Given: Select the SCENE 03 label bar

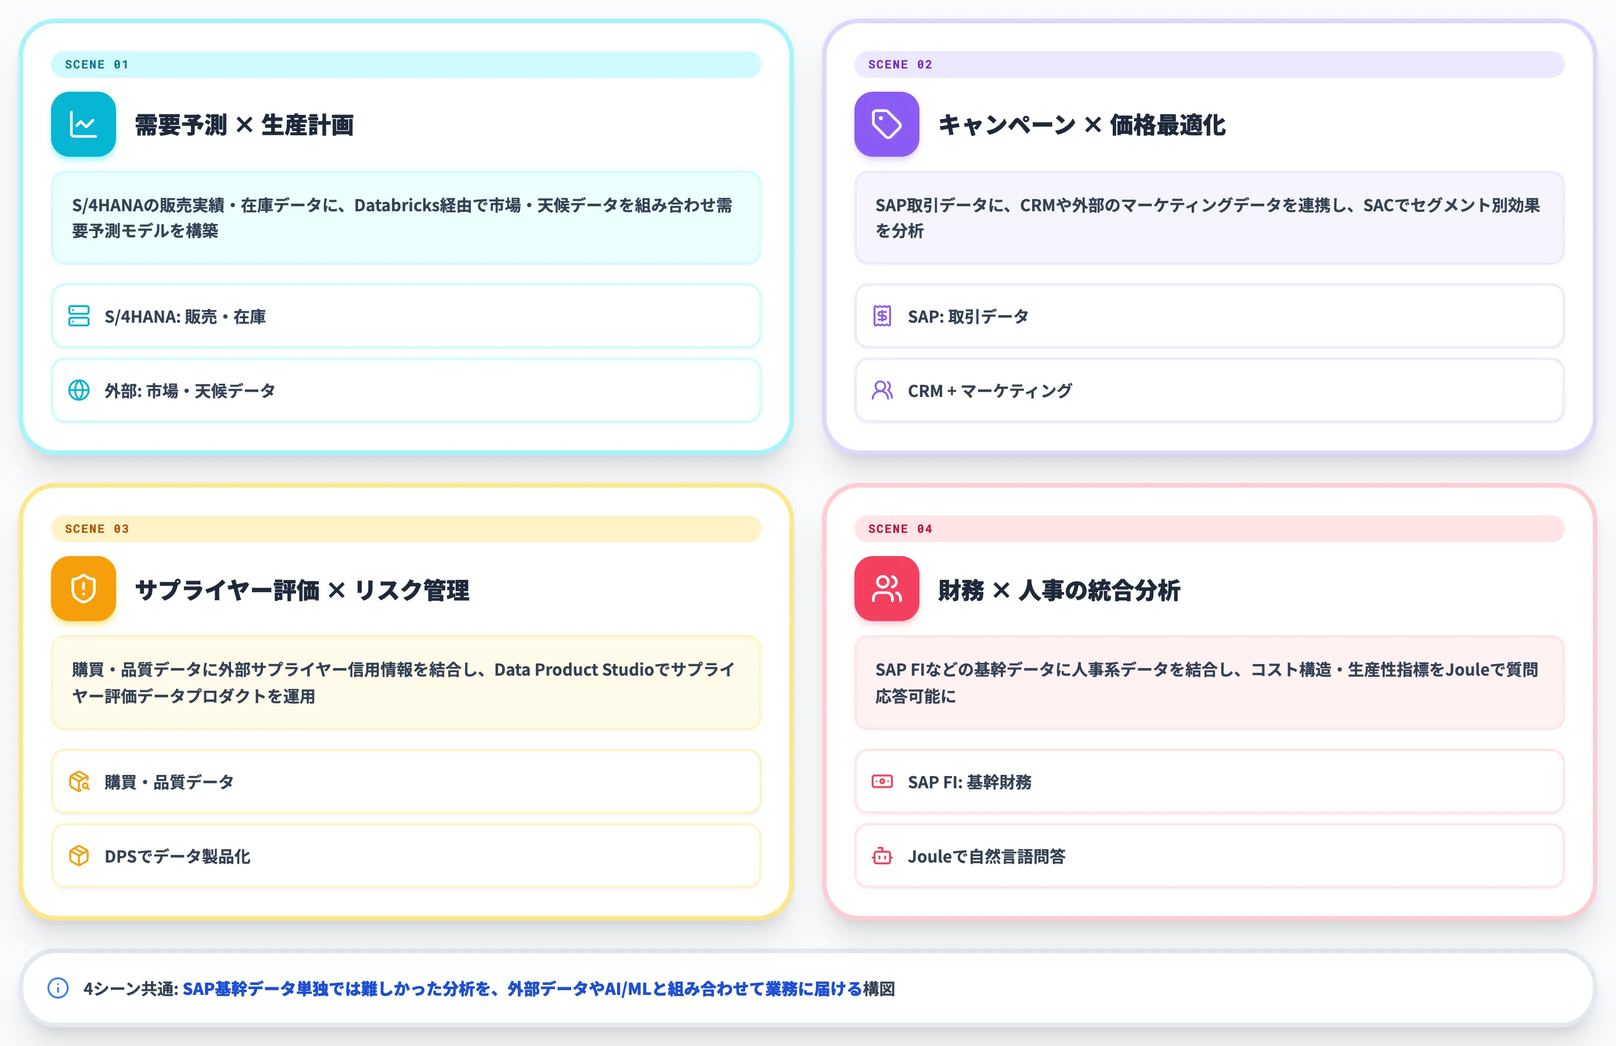Looking at the screenshot, I should [406, 529].
